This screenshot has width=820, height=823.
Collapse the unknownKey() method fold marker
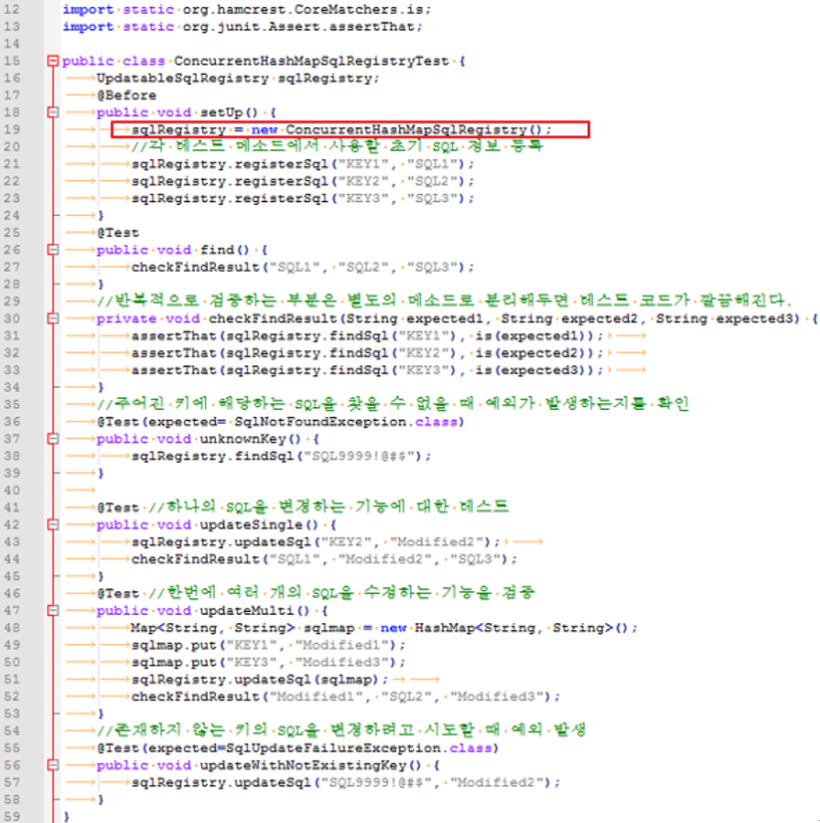(53, 439)
